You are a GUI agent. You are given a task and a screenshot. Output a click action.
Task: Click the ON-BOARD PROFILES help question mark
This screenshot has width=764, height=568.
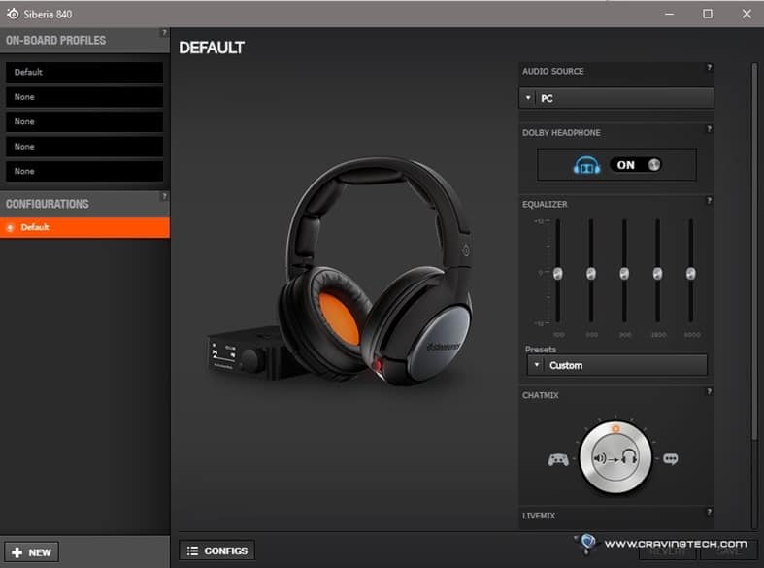(x=164, y=33)
